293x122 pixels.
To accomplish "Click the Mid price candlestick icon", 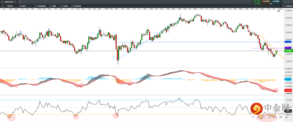I will pos(50,6).
